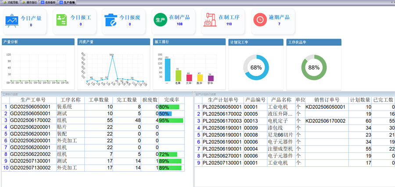Select plan row PL202506170003 电机定子
This screenshot has height=187, width=395.
[x=224, y=120]
